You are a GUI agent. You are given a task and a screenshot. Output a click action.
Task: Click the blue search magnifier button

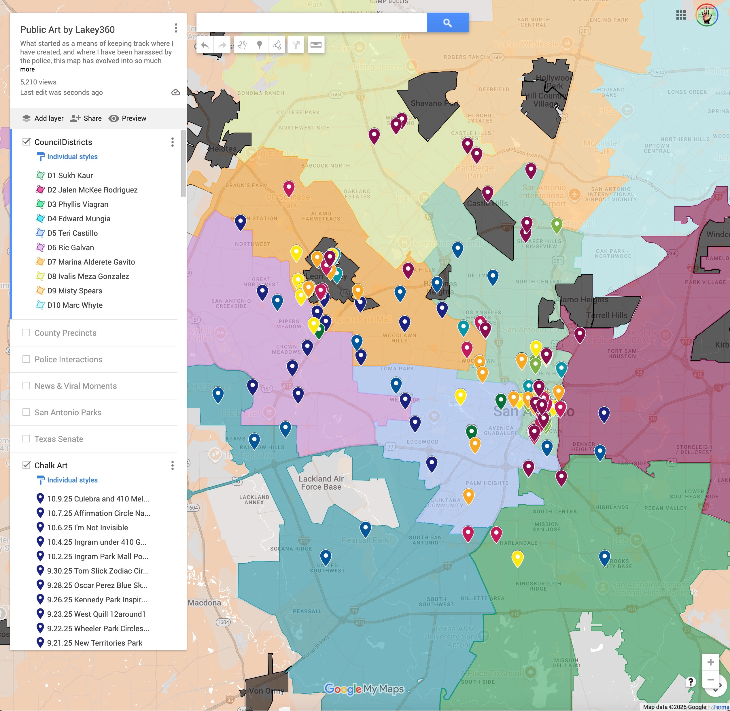(x=447, y=23)
